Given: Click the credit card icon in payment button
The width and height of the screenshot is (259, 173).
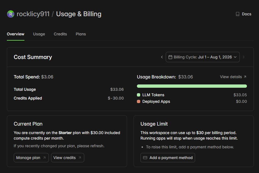Looking at the screenshot, I should click(145, 158).
